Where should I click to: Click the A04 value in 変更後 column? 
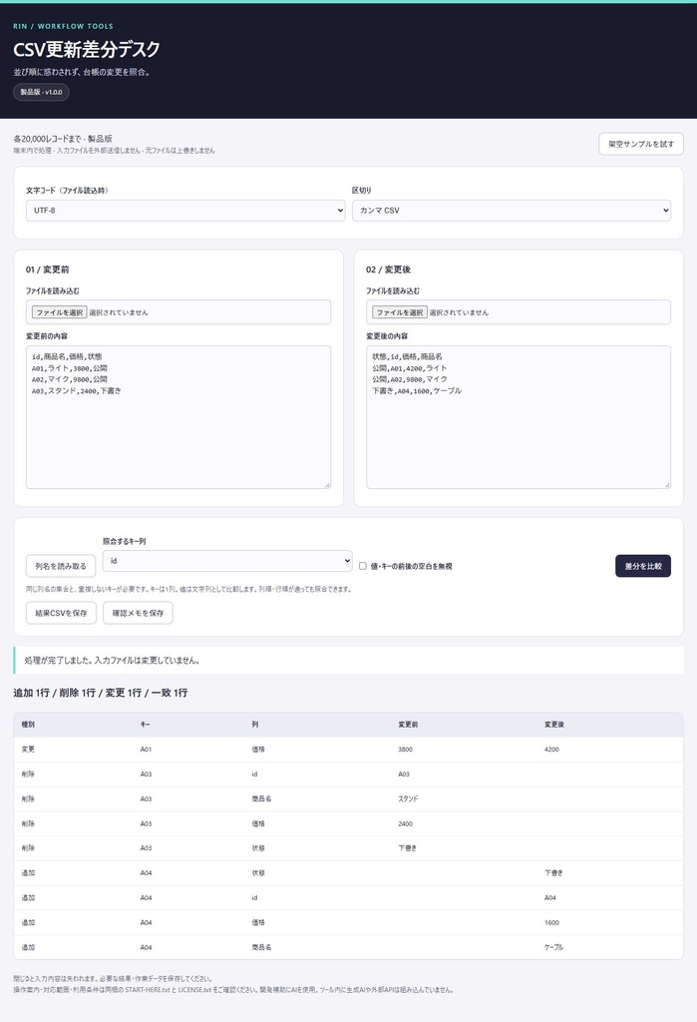550,897
